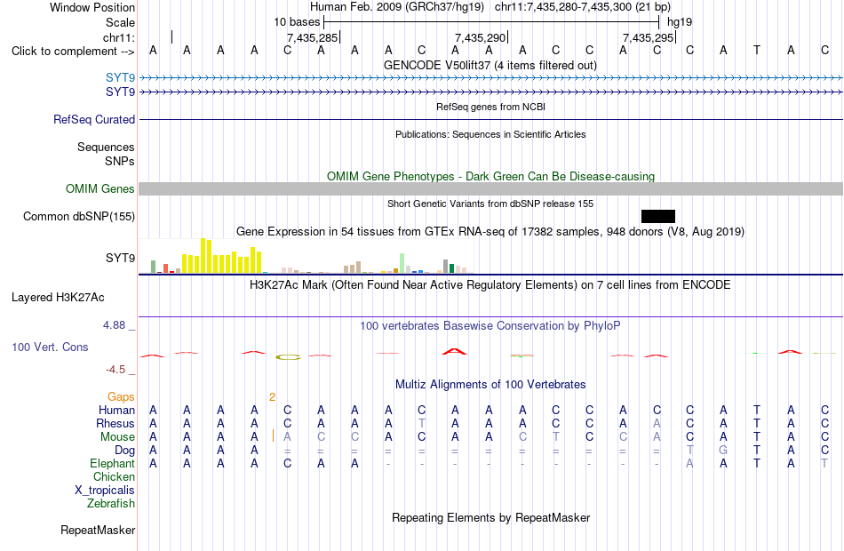The image size is (844, 551).
Task: Select the SNPs track label
Action: (x=120, y=161)
